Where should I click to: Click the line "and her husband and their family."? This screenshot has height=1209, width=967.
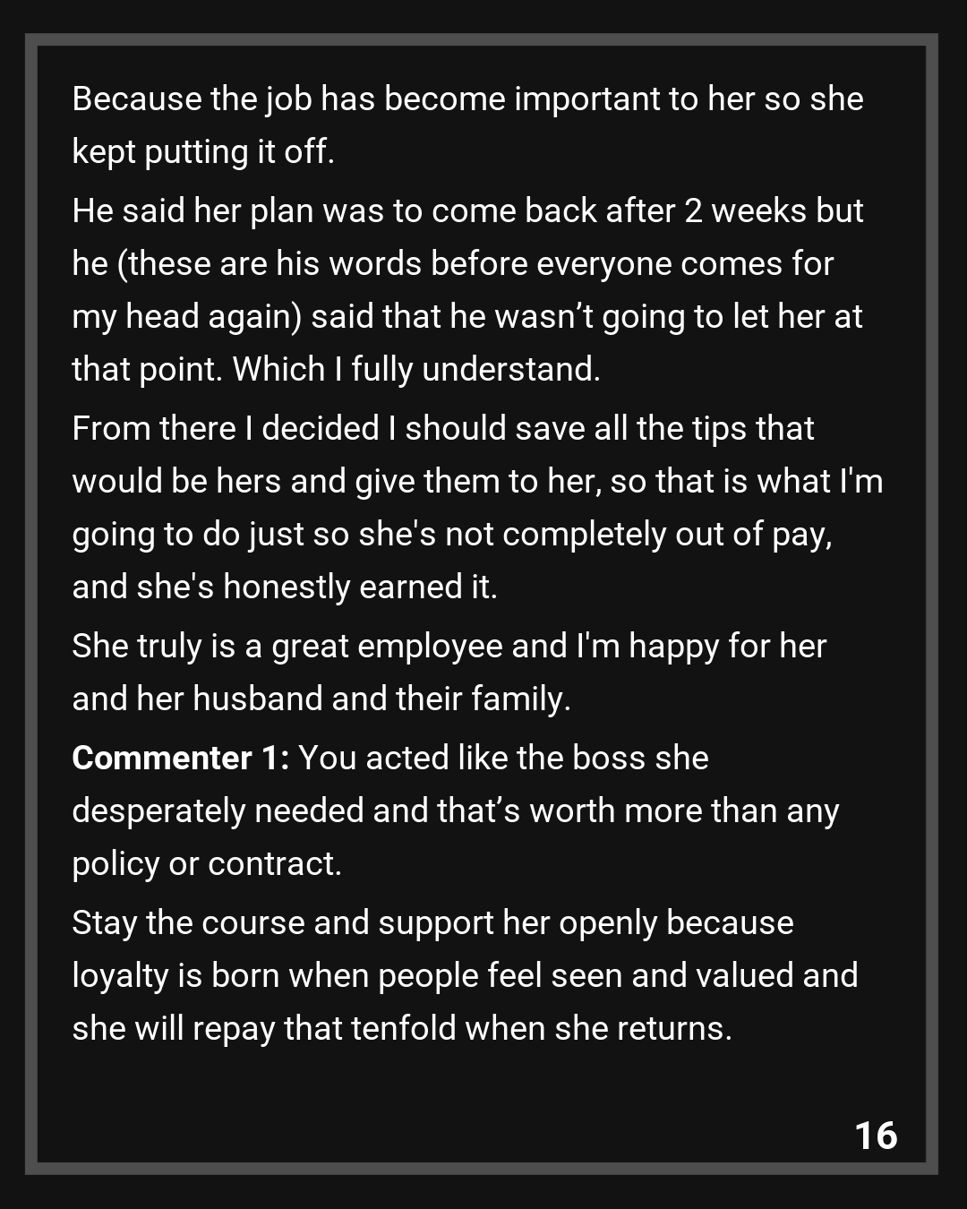(x=321, y=699)
